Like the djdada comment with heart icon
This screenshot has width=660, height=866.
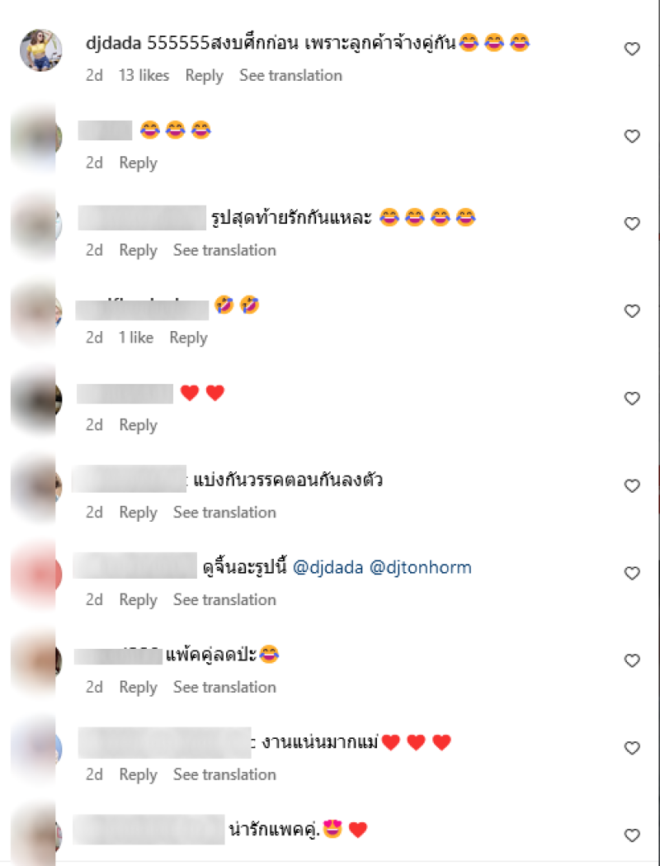[632, 50]
